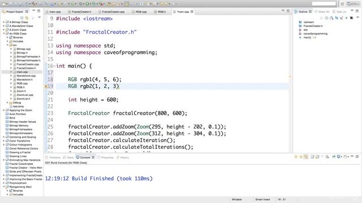Switch to the RGB.h editor tab
Viewport: 362px width, 203px height.
pyautogui.click(x=162, y=11)
